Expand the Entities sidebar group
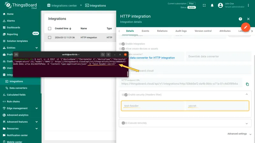This screenshot has width=255, height=143. (x=37, y=48)
